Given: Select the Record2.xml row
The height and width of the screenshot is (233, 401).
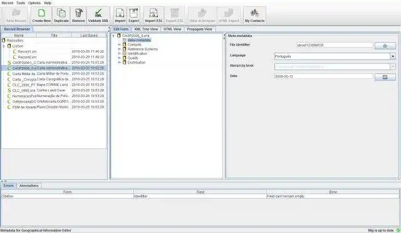Looking at the screenshot, I should (x=54, y=57).
